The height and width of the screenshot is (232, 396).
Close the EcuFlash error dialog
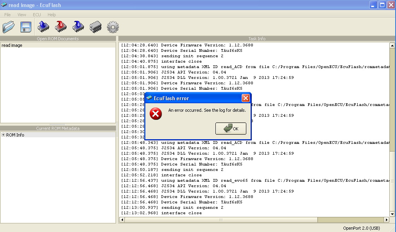point(246,98)
